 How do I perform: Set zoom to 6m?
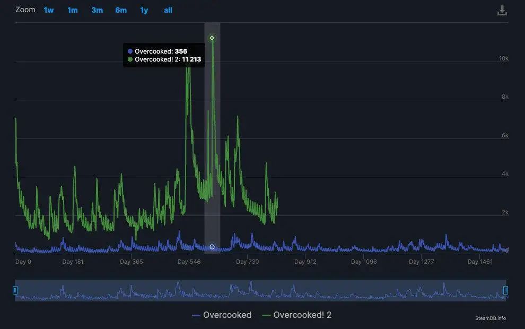(121, 11)
